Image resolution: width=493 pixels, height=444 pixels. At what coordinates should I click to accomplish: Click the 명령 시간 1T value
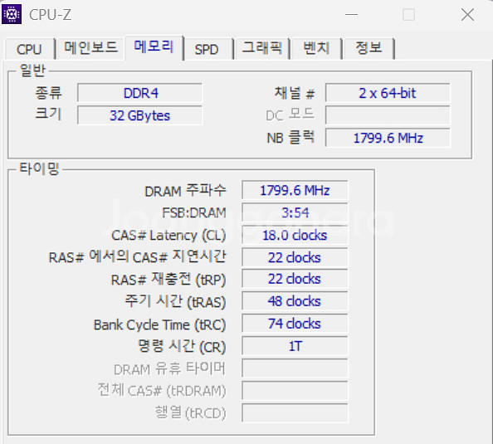(x=295, y=346)
